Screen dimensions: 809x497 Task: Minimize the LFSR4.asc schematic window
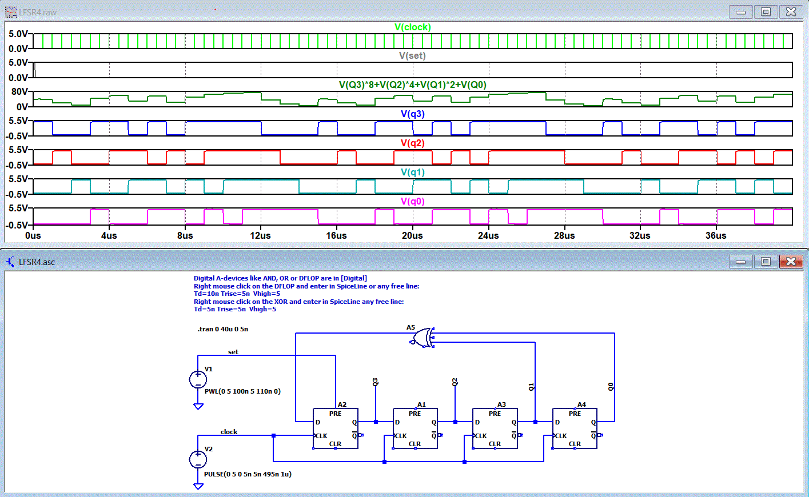[x=740, y=262]
